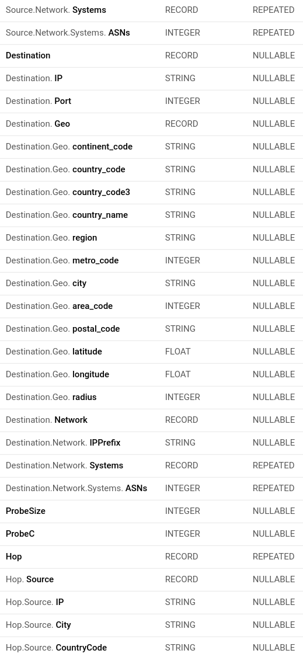
Task: Select the Hop record field
Action: pyautogui.click(x=151, y=557)
